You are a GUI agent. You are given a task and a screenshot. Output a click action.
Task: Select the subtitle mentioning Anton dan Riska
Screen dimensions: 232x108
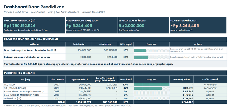coord(54,12)
